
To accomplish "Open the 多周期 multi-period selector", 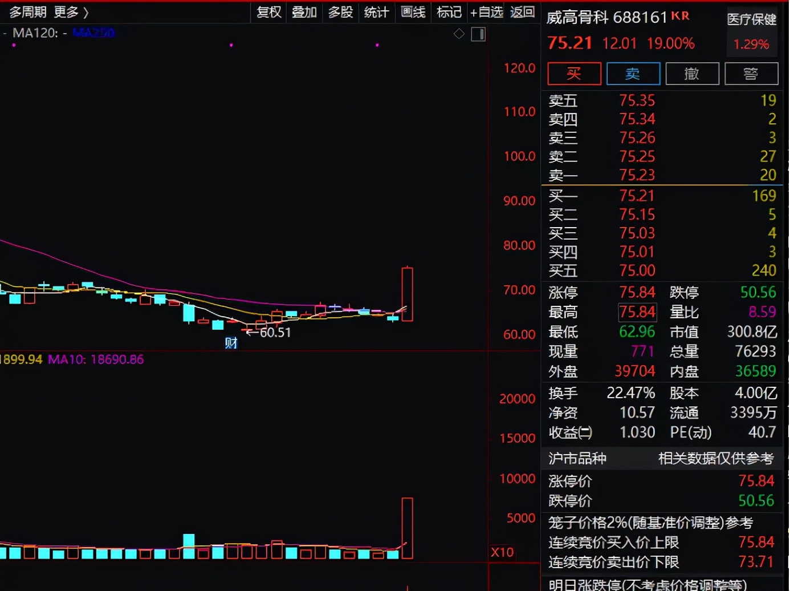I will pos(28,12).
